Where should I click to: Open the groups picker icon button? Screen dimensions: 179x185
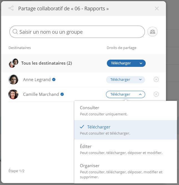coord(152,31)
